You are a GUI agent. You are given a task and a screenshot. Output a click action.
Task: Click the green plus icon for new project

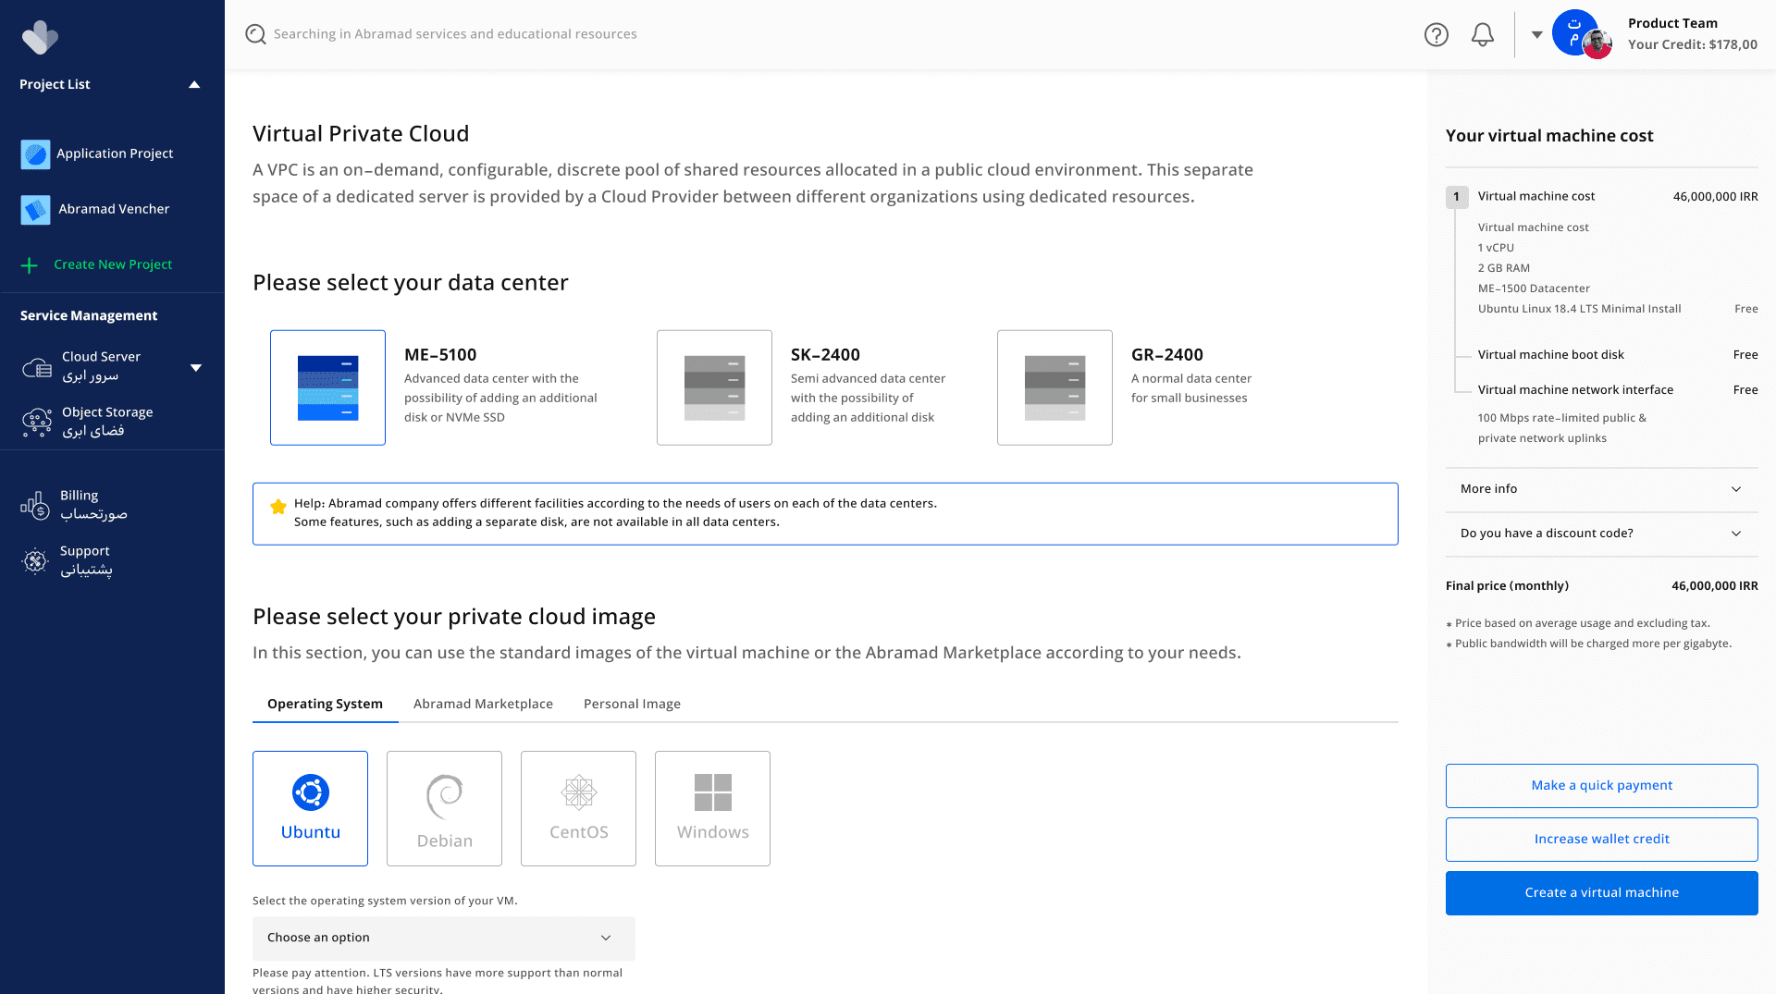30,265
